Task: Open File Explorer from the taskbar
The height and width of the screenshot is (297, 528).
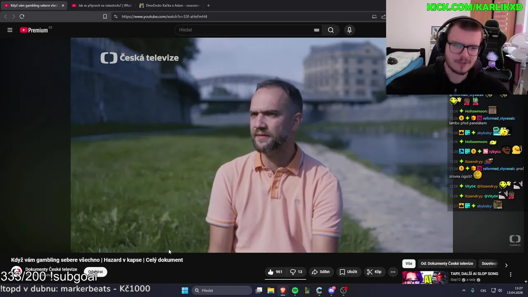Action: [x=271, y=290]
